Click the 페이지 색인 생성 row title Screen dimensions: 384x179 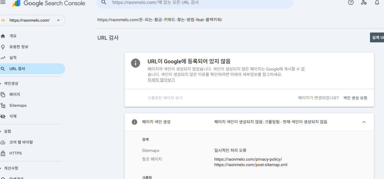(156, 122)
